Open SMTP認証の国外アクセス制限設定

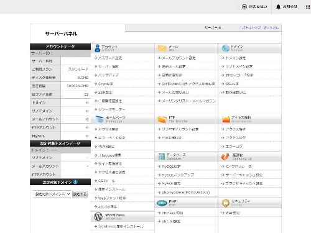[188, 84]
